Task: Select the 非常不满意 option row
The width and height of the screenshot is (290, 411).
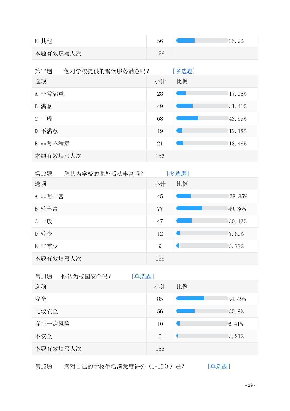Action: tap(145, 144)
